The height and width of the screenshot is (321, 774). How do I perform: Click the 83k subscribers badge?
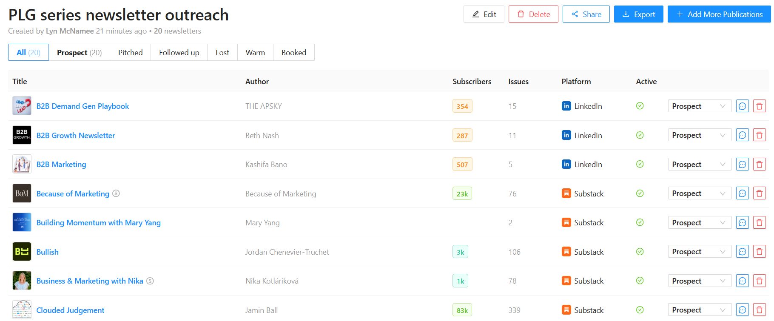462,310
